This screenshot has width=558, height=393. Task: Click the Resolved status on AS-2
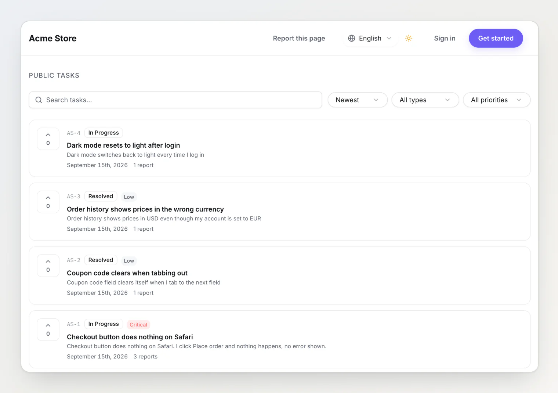pos(101,260)
